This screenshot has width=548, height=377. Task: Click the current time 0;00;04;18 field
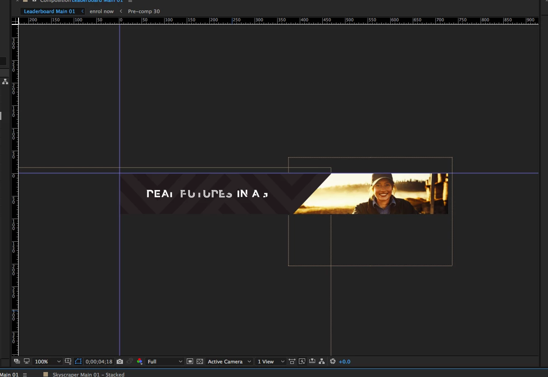[99, 362]
